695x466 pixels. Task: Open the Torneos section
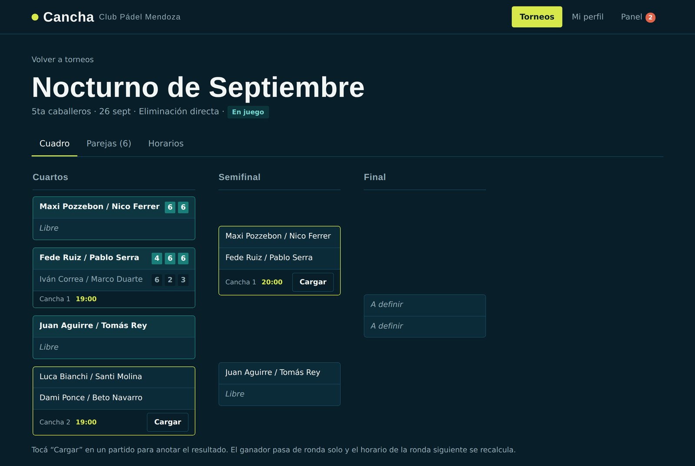pos(537,17)
